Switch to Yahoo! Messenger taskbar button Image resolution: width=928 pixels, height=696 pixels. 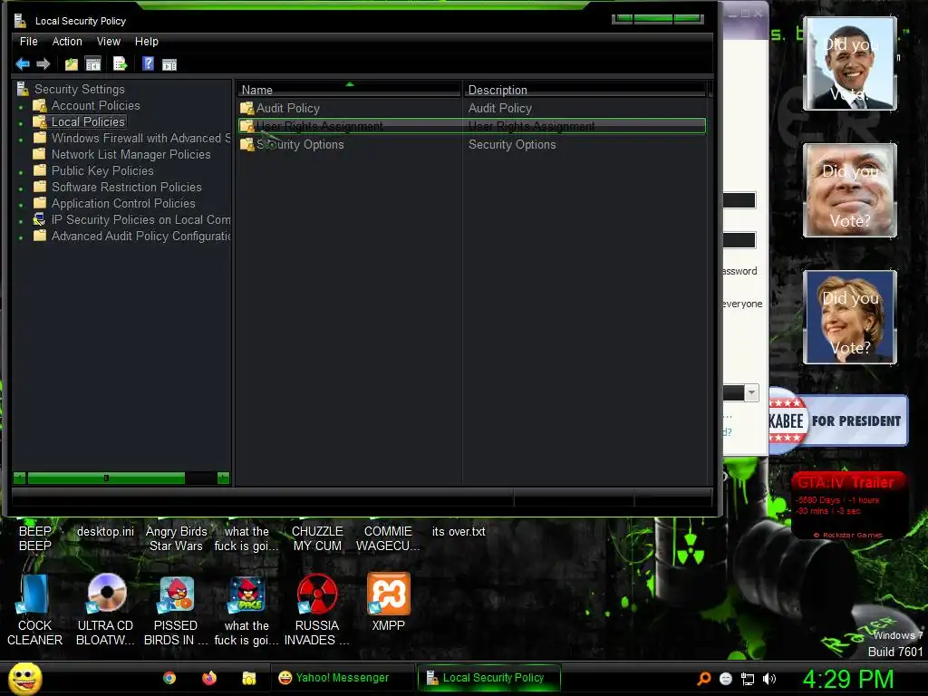(x=343, y=678)
